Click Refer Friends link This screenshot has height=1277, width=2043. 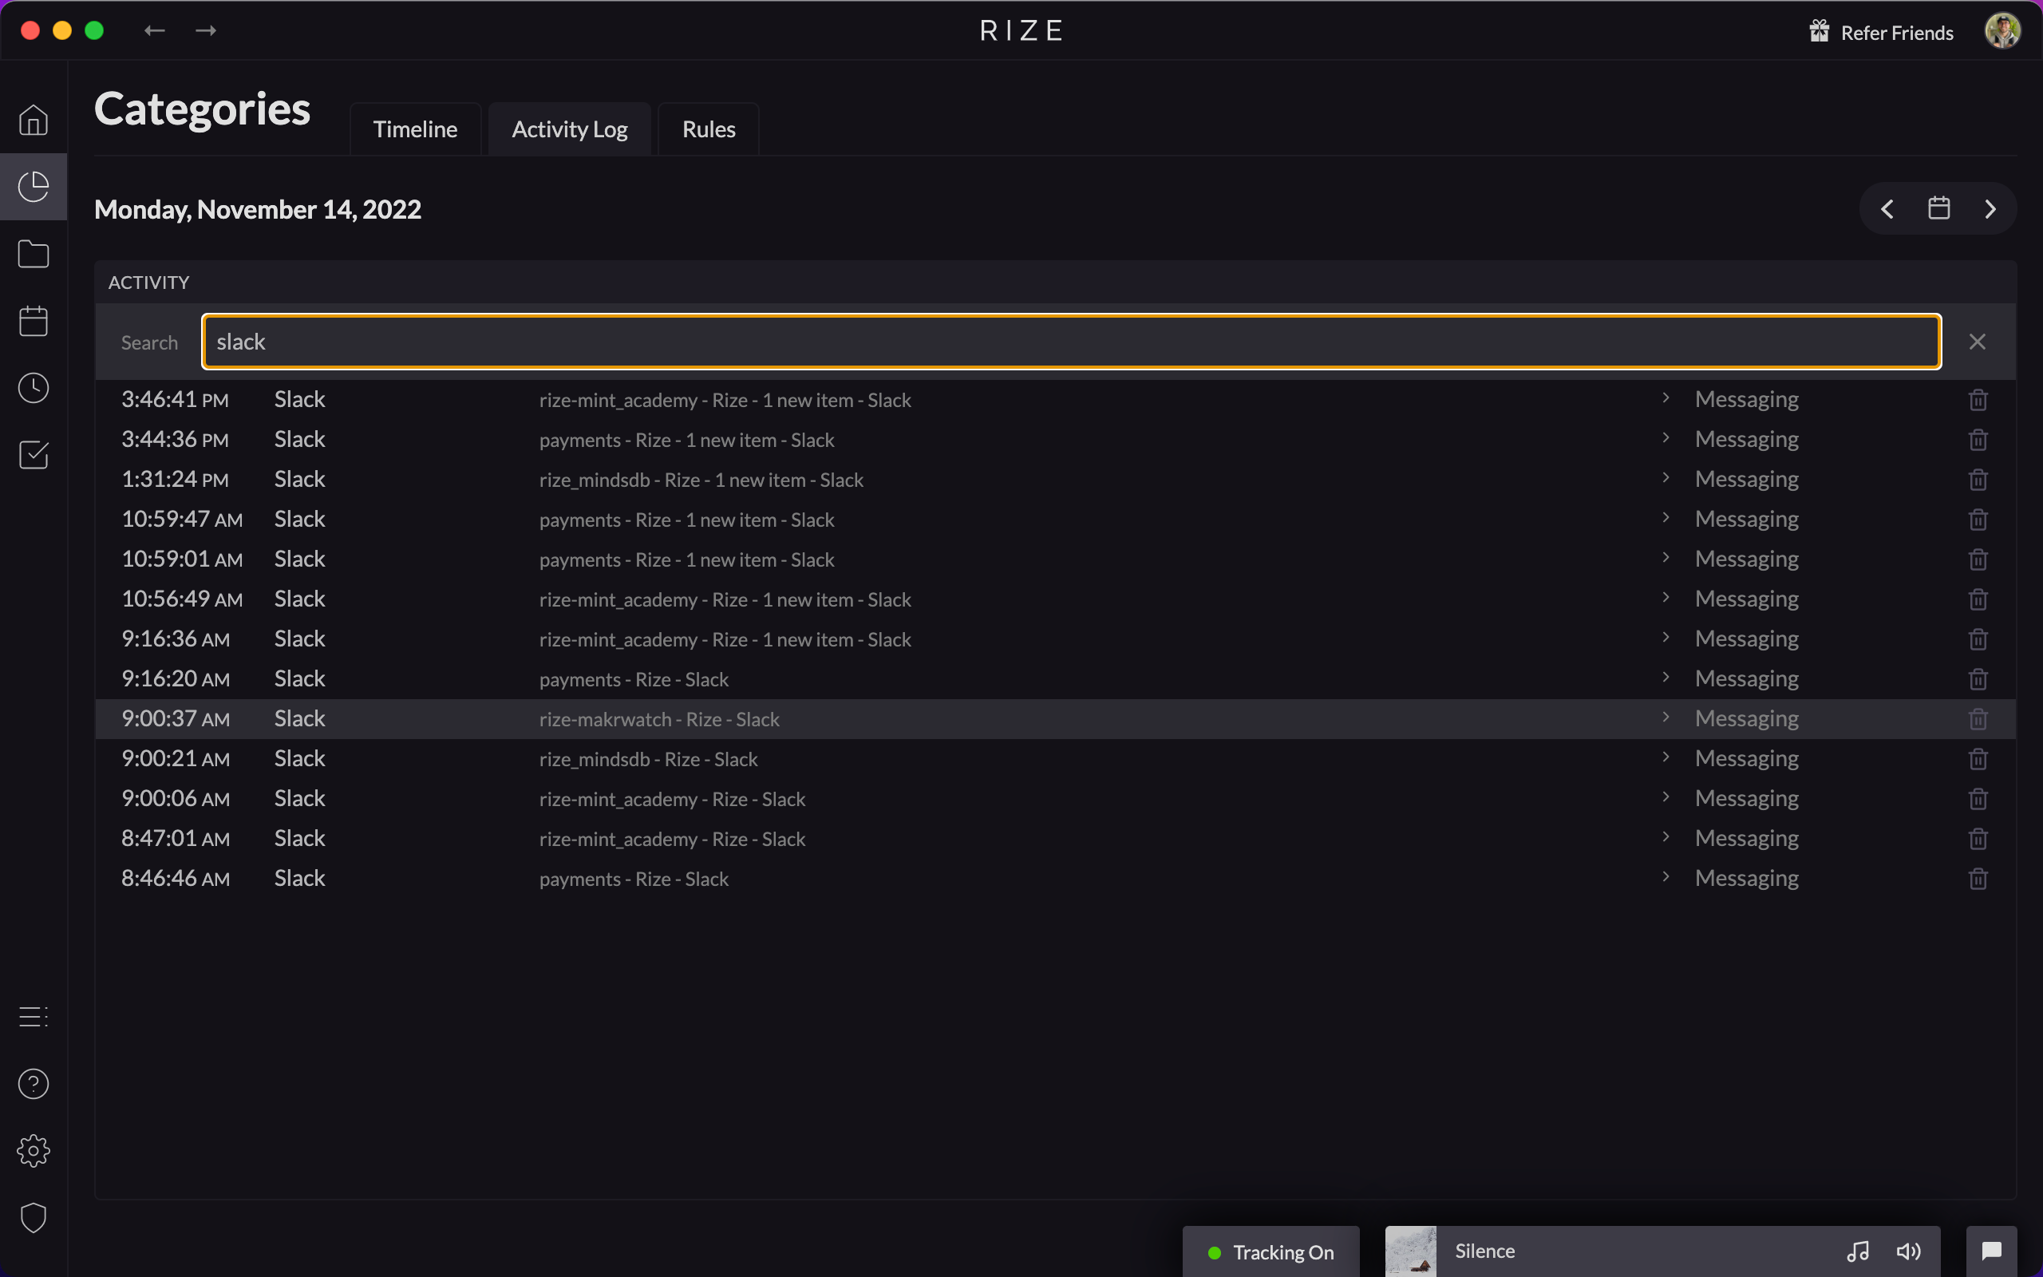[x=1882, y=32]
